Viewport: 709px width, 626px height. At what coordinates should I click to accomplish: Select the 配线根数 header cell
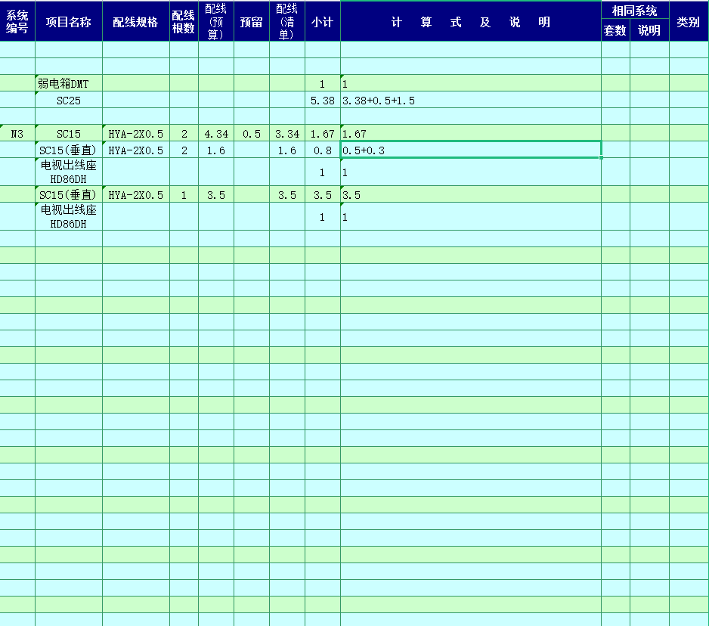tap(184, 22)
